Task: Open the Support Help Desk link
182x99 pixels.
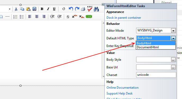Action: 119,93
